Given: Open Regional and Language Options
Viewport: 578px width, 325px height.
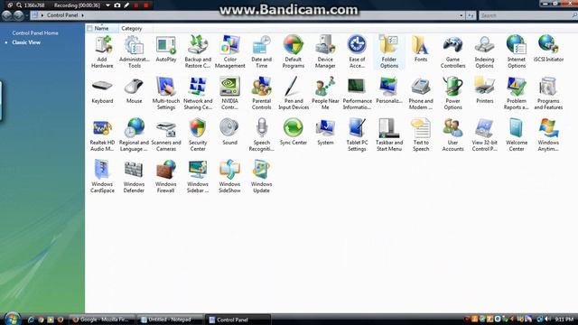Looking at the screenshot, I should coord(135,135).
